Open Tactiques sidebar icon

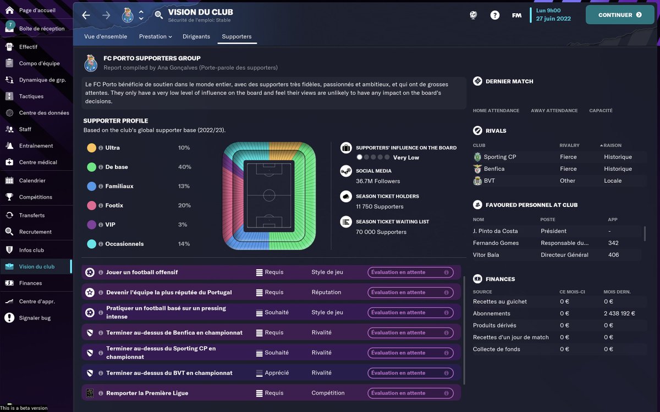pyautogui.click(x=9, y=96)
